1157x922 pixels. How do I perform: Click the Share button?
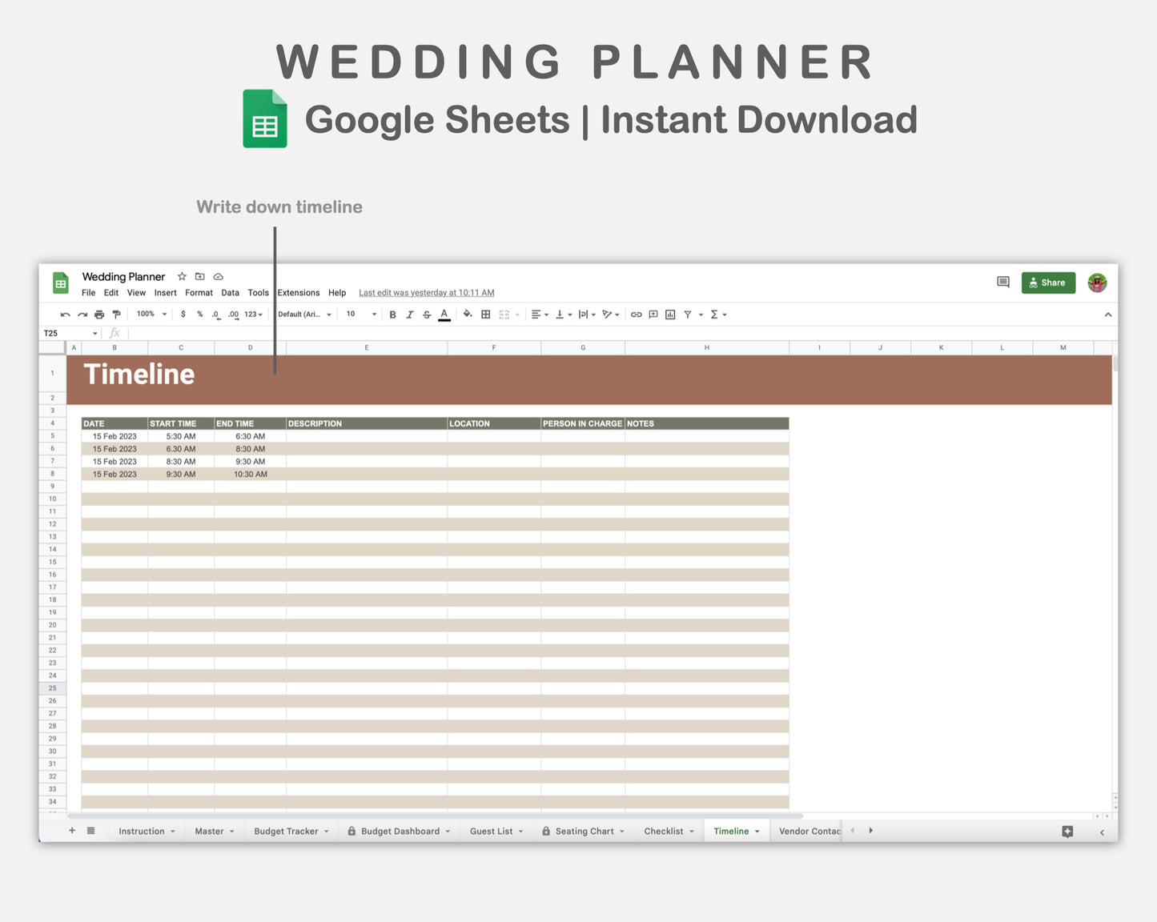(1048, 283)
